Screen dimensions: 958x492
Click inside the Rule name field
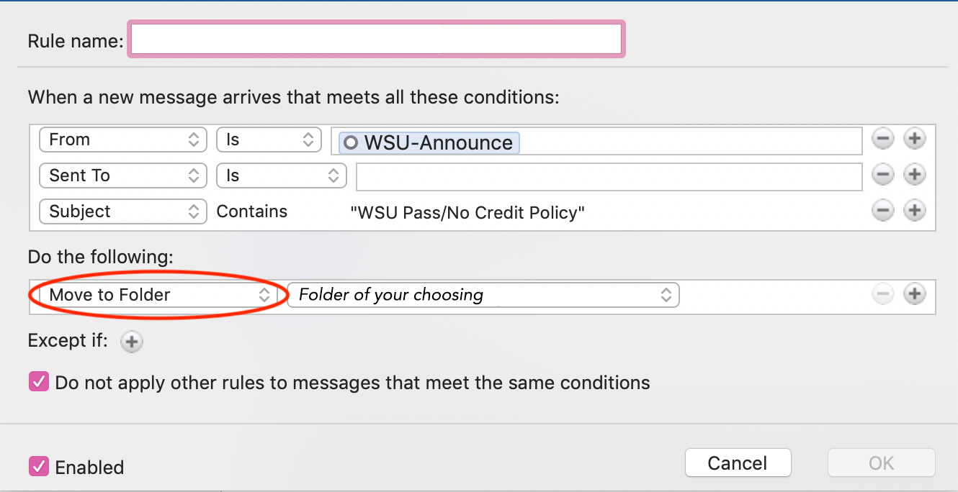pyautogui.click(x=376, y=40)
